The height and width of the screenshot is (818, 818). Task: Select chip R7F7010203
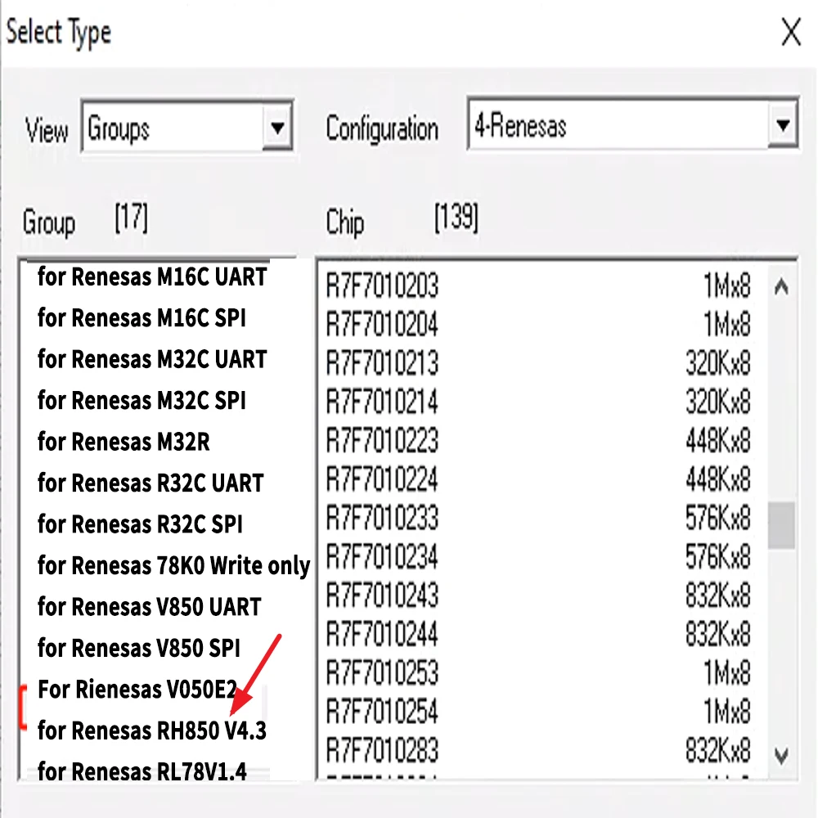tap(384, 287)
